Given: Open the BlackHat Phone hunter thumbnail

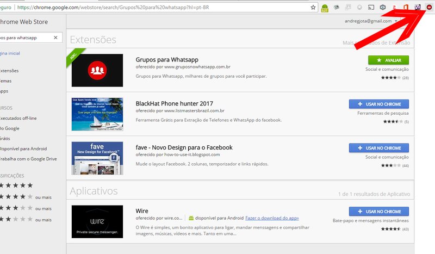Looking at the screenshot, I should pos(97,114).
